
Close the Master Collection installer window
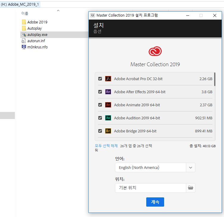(215, 15)
